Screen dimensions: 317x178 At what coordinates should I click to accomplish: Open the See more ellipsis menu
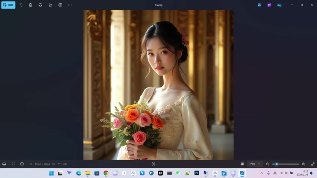70,5
